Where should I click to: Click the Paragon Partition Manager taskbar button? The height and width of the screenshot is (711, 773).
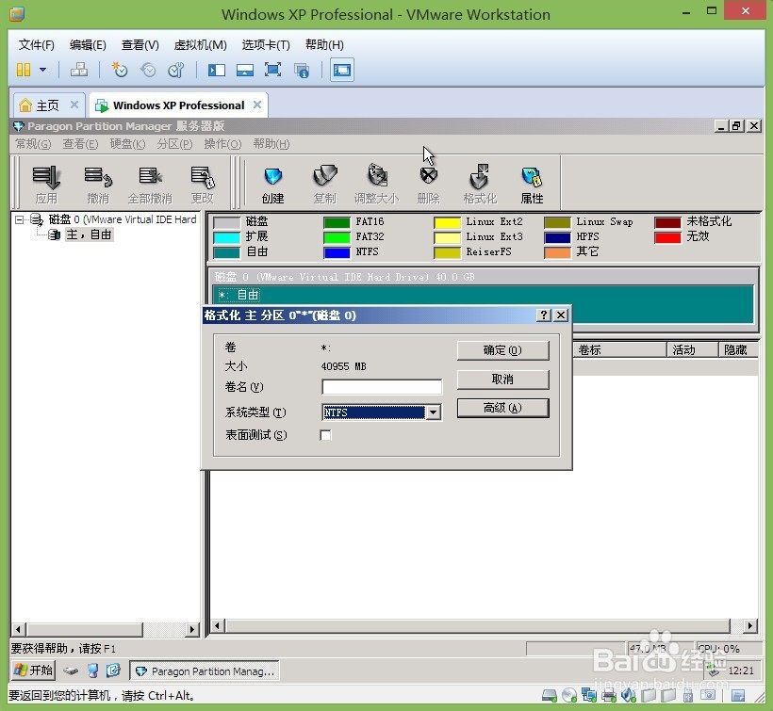[x=205, y=671]
